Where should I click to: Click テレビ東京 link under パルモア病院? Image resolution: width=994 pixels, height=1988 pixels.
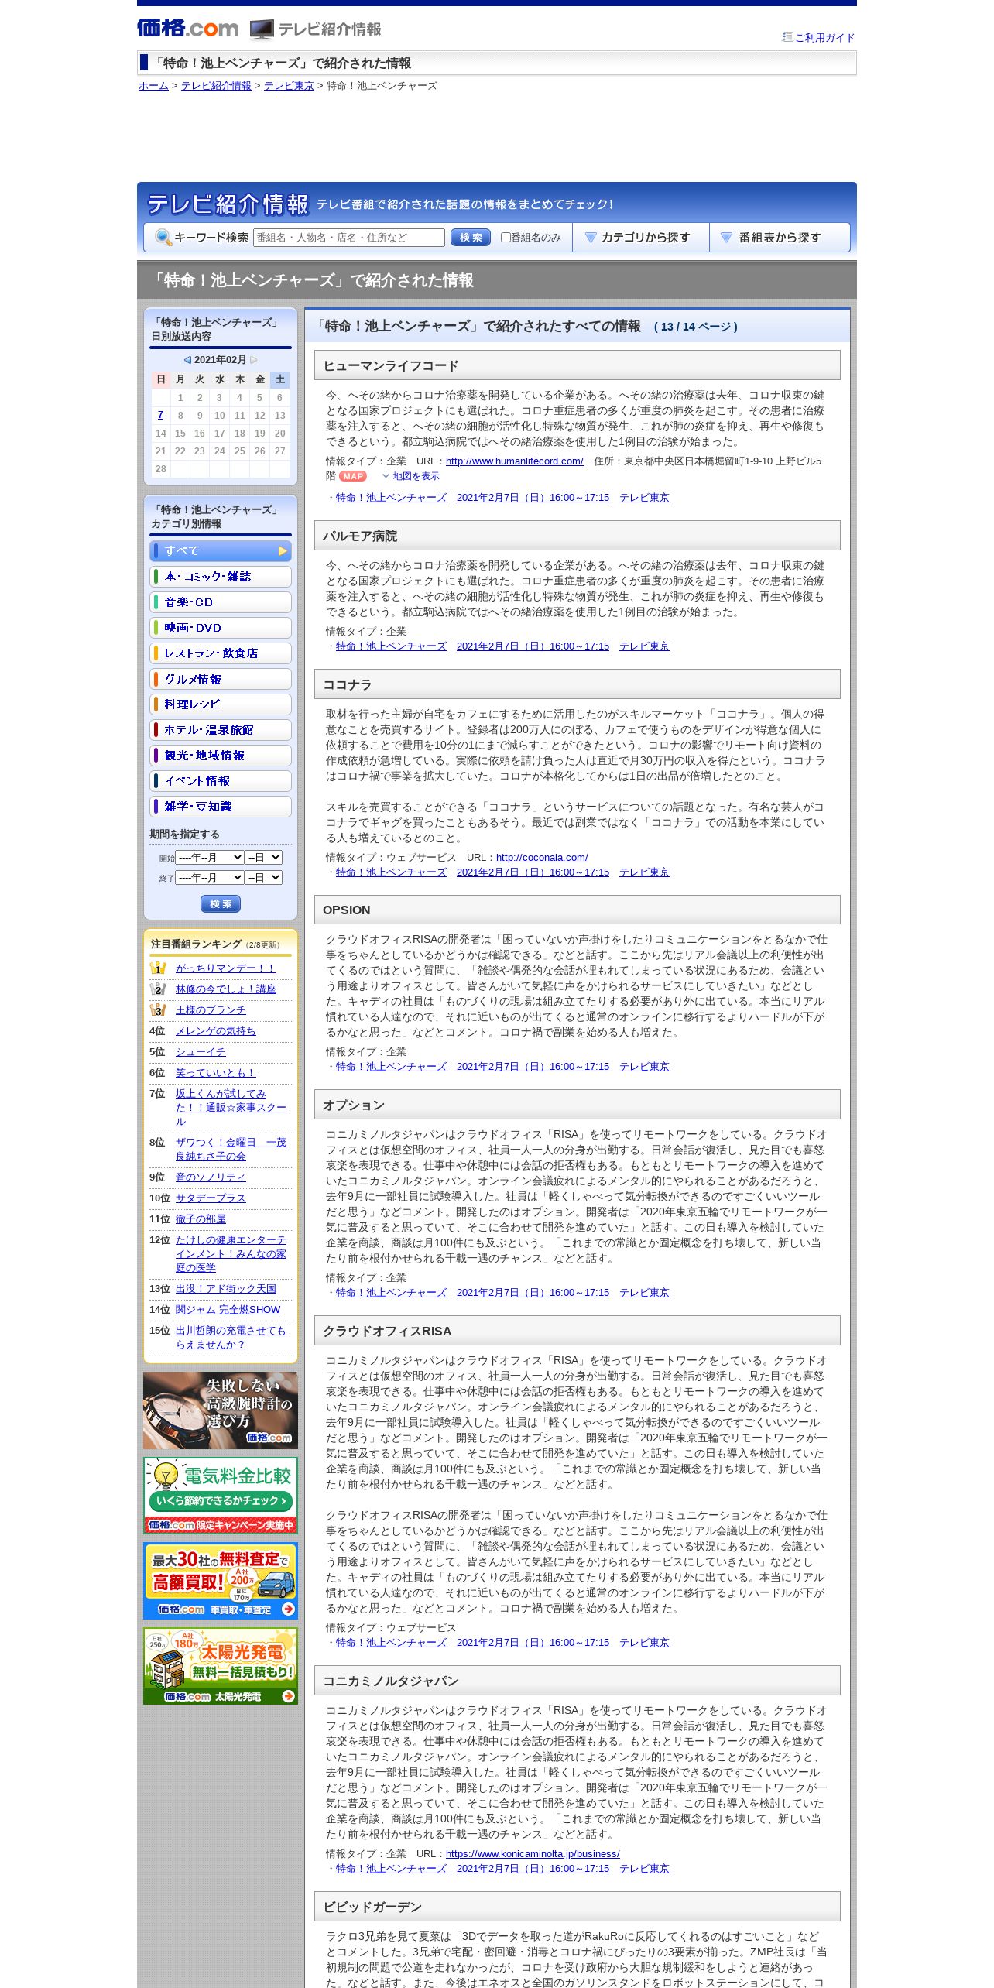click(x=644, y=646)
